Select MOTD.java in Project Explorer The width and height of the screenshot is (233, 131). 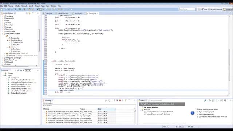16,51
